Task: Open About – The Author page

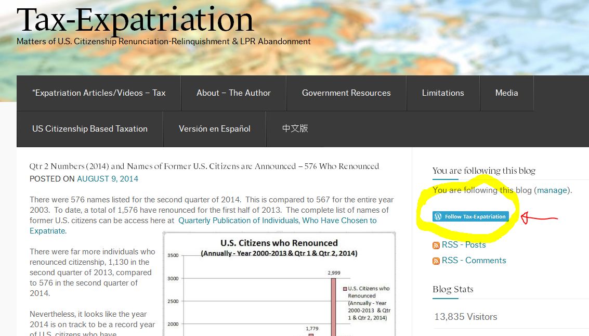Action: click(233, 93)
